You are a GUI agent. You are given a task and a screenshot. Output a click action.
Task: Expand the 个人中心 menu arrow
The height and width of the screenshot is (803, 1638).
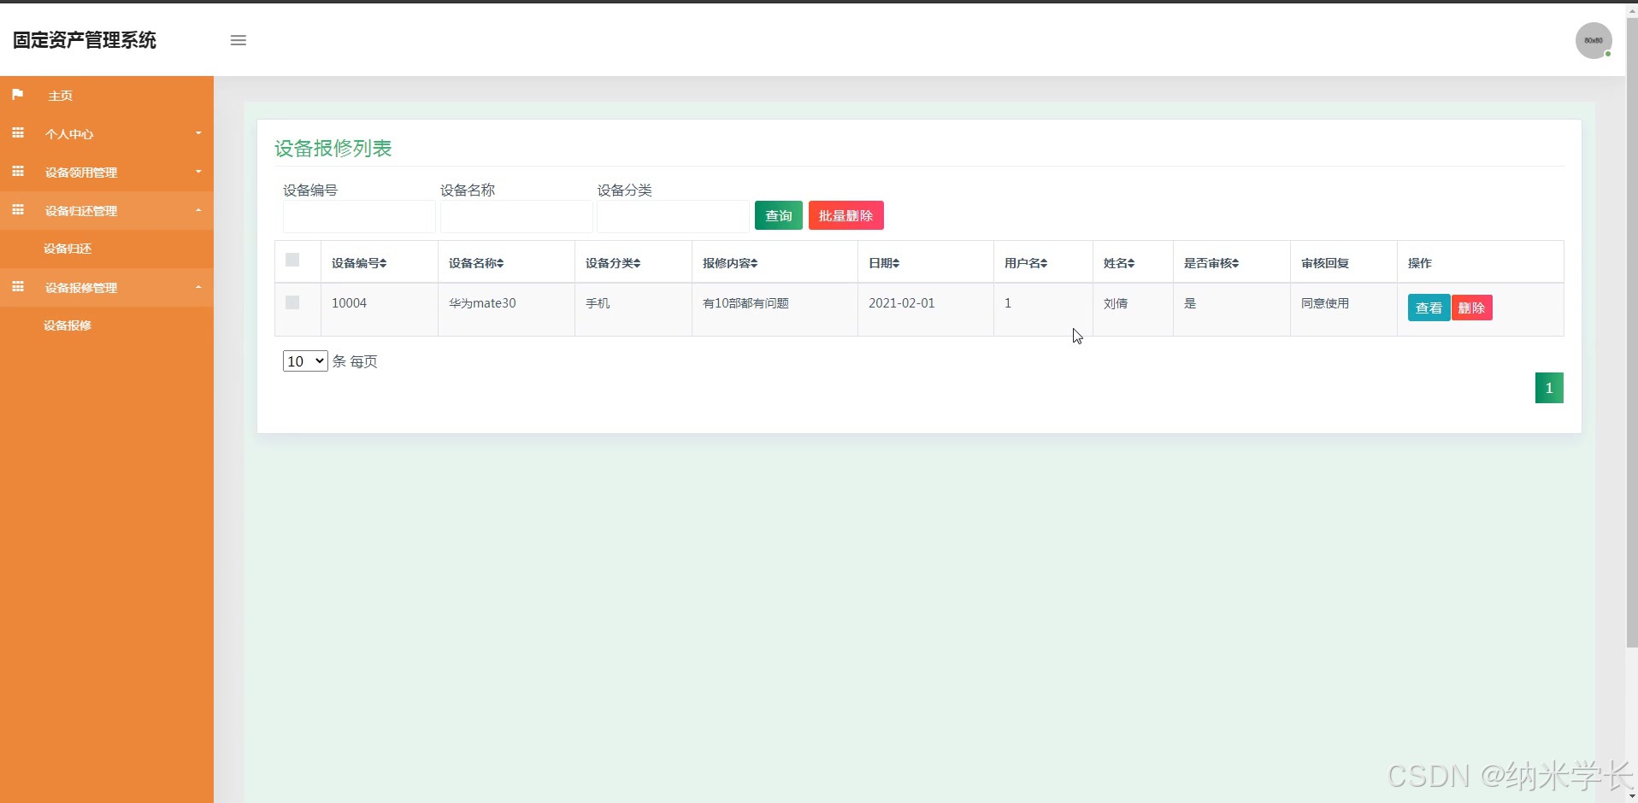(x=198, y=133)
